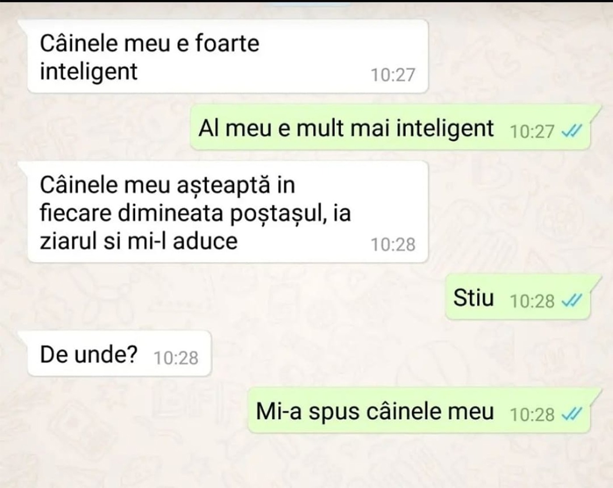Click the read checkmarks on 'Al meu e mult mai inteligent'

tap(572, 130)
